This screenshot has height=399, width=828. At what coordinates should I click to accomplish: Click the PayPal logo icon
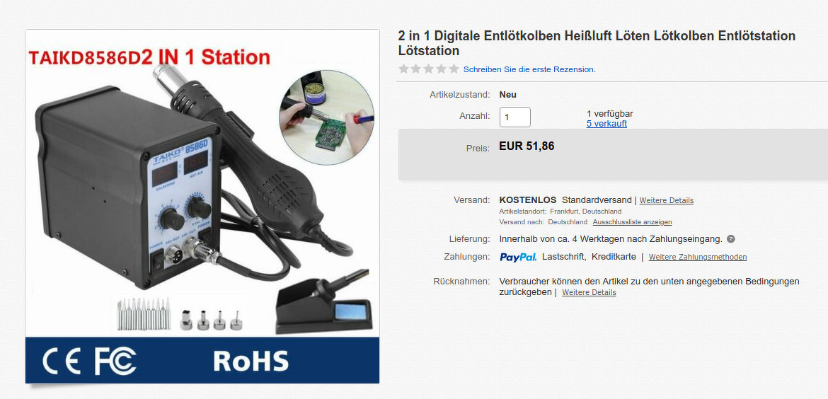518,257
